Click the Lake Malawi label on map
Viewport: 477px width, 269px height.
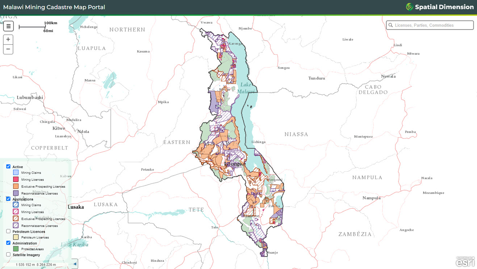coord(246,88)
